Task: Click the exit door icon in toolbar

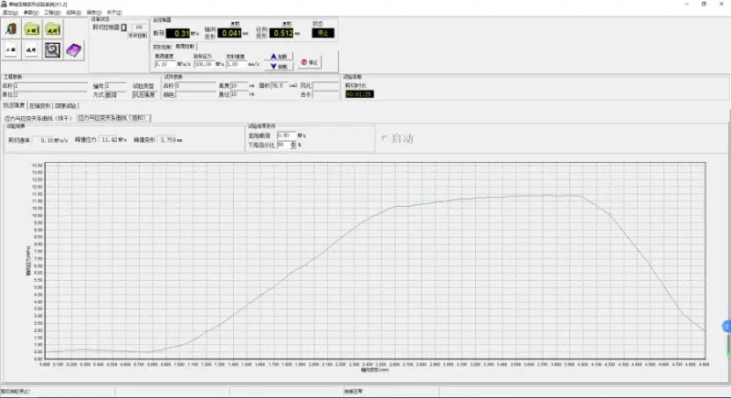Action: pyautogui.click(x=11, y=29)
